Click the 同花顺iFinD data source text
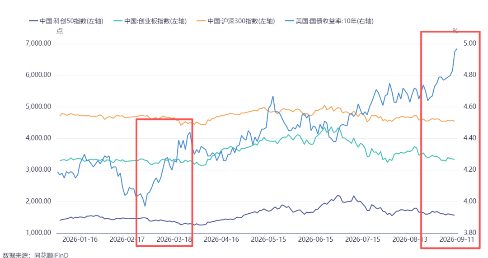 [x=52, y=255]
